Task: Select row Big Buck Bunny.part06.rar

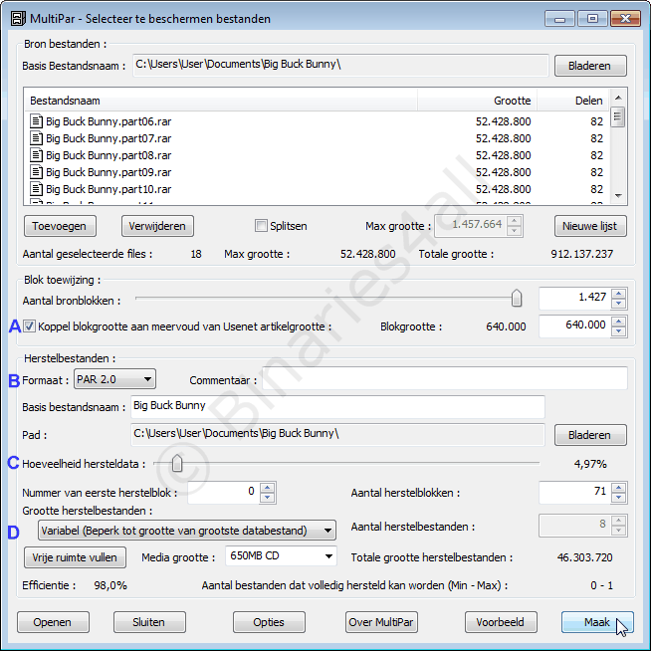Action: 318,121
